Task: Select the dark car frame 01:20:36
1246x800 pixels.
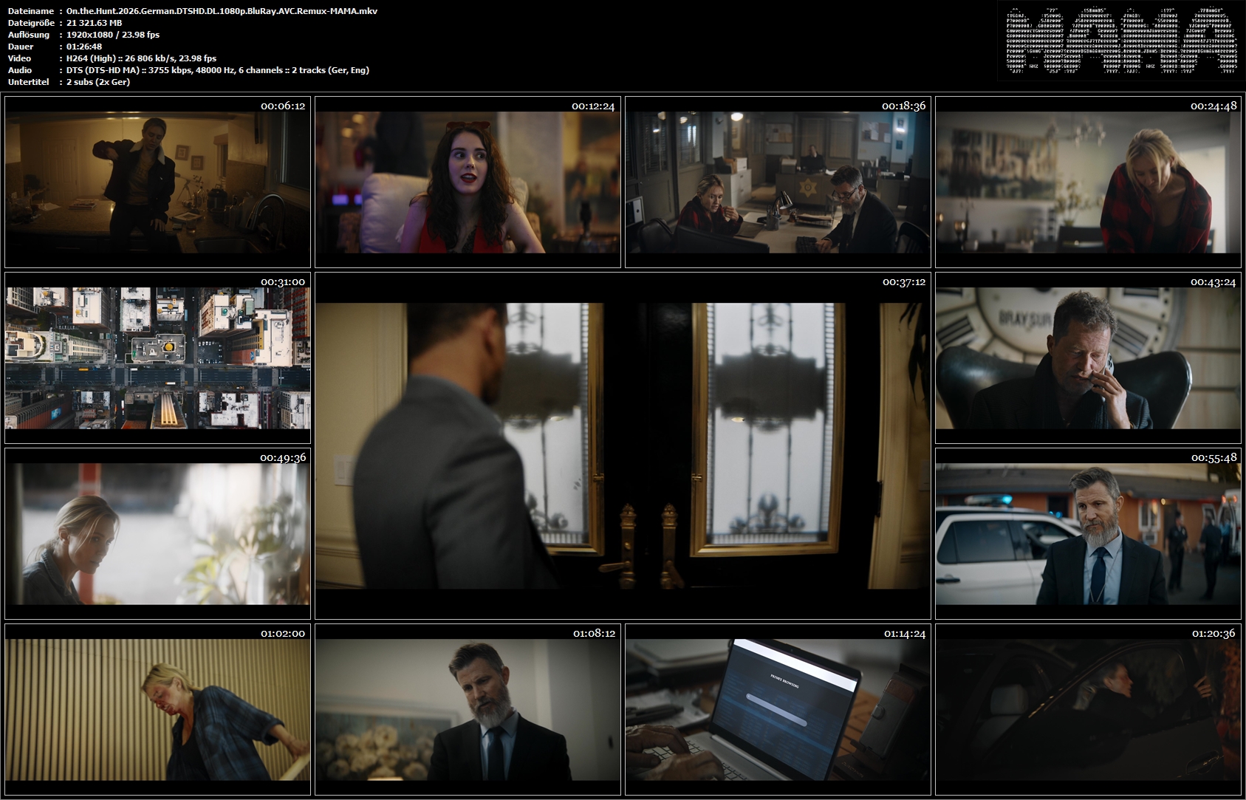Action: click(x=1088, y=709)
